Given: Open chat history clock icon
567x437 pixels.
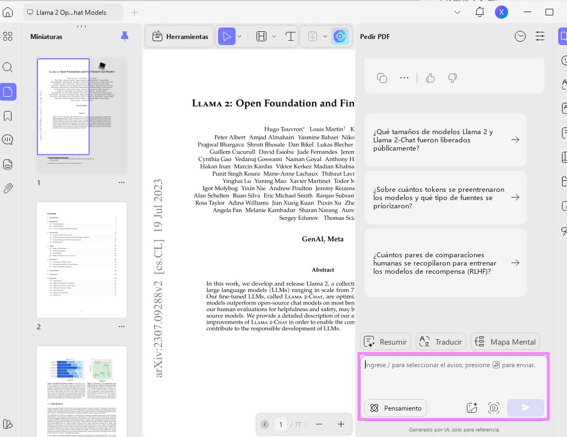Looking at the screenshot, I should pos(520,36).
